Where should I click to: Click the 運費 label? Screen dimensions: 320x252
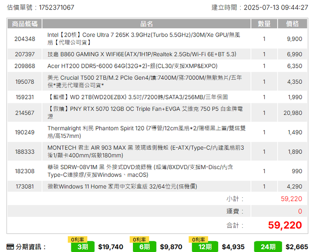click(235, 211)
